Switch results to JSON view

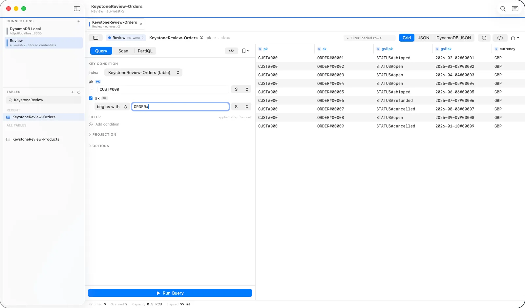point(424,38)
